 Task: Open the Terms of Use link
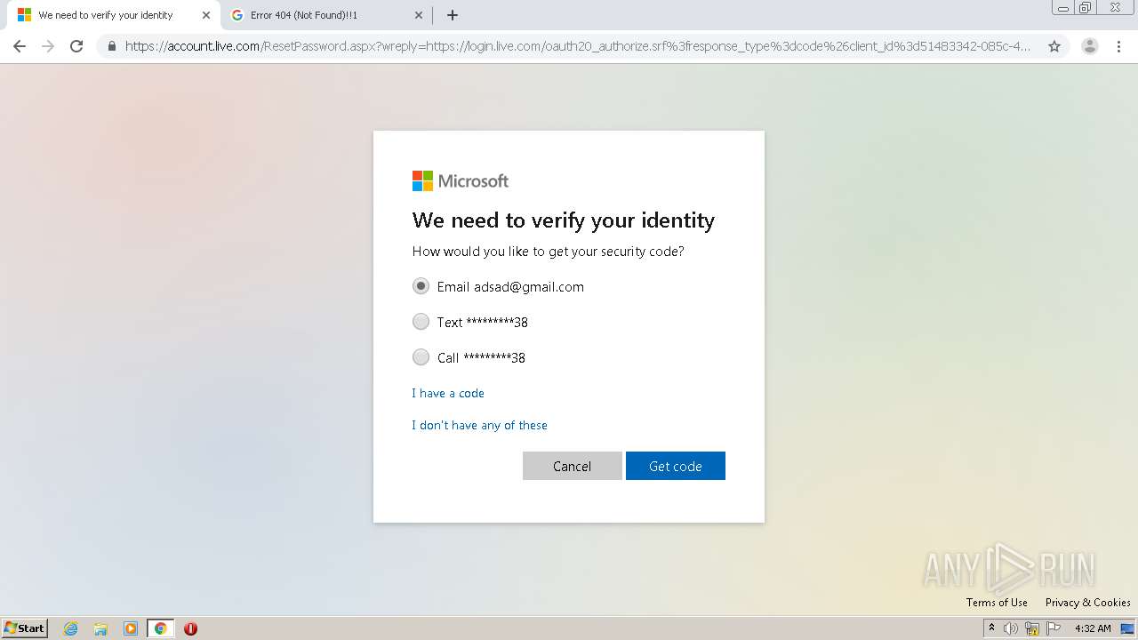[x=997, y=603]
